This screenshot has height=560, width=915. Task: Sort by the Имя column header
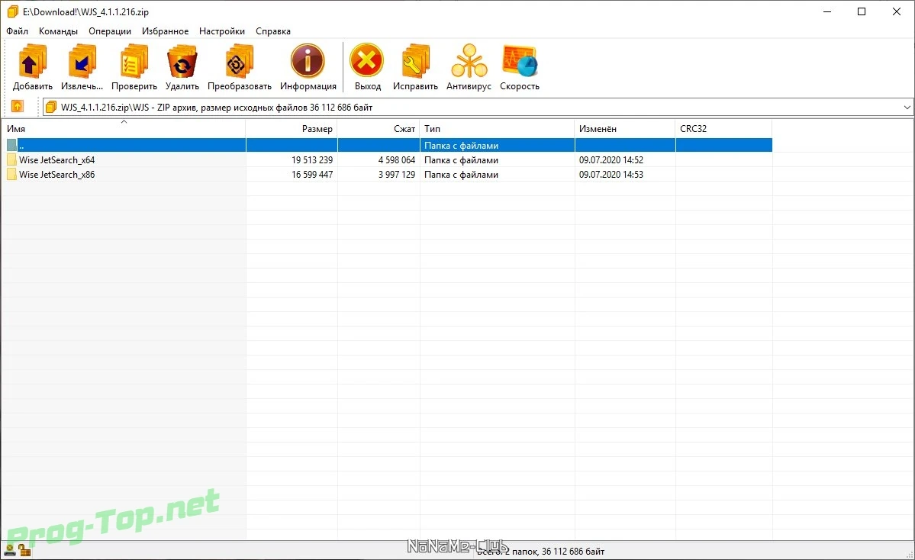[x=123, y=128]
